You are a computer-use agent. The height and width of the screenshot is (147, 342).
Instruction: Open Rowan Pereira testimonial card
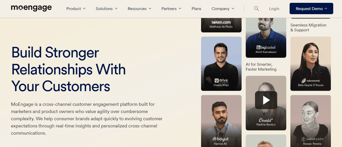click(311, 121)
